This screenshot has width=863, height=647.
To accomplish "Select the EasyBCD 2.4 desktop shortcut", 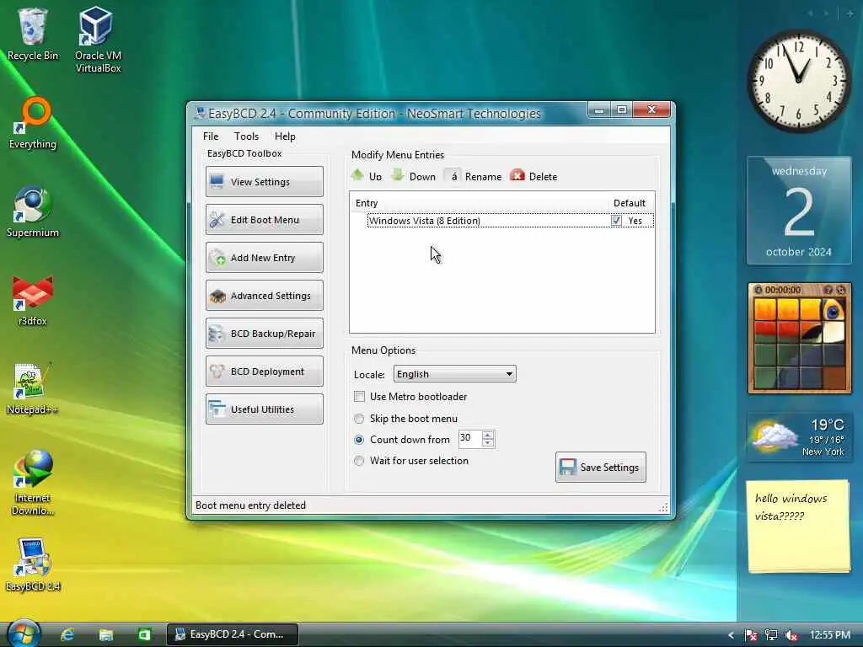I will 33,565.
